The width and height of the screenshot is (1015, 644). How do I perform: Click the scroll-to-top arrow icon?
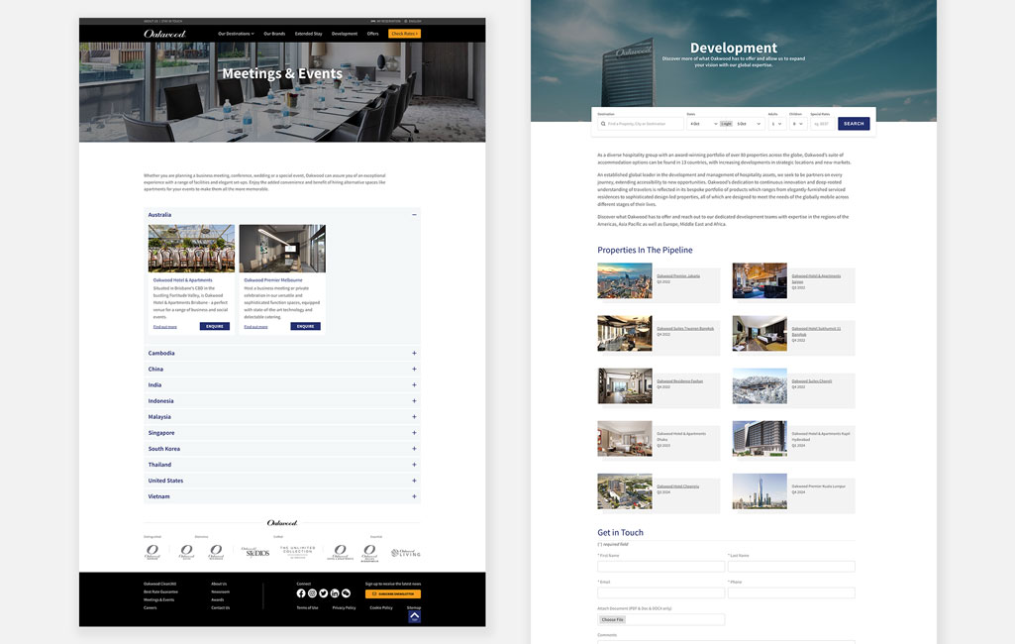(414, 616)
